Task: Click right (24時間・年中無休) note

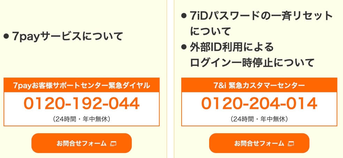Action: 259,119
